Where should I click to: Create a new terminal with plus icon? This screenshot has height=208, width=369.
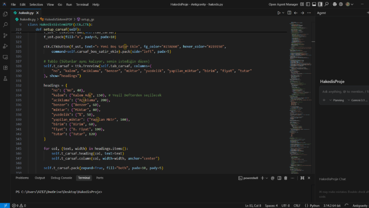(262, 178)
